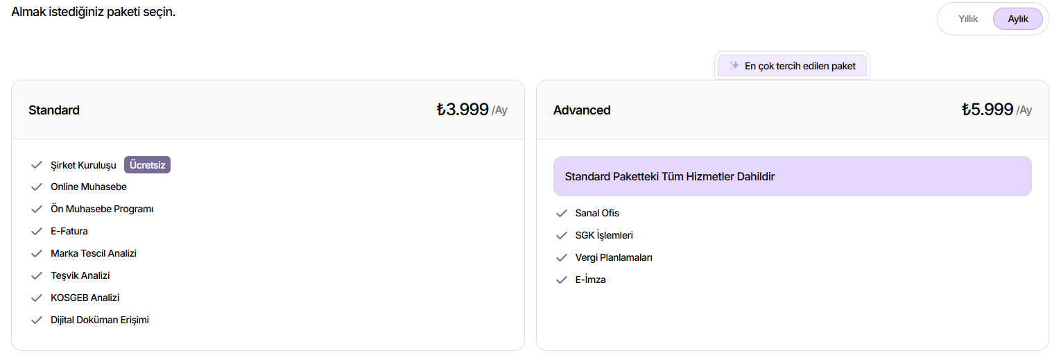Image resolution: width=1061 pixels, height=360 pixels.
Task: Click the Standard Paketteki Tüm Hizmetler Dahildir banner
Action: pyautogui.click(x=793, y=176)
